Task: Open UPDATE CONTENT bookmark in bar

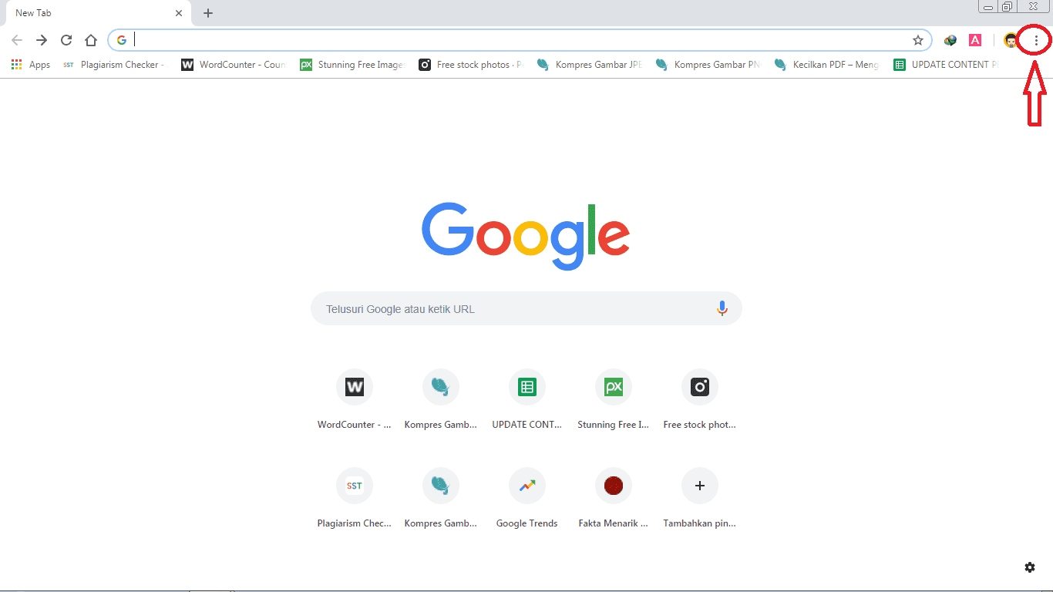Action: [x=946, y=65]
